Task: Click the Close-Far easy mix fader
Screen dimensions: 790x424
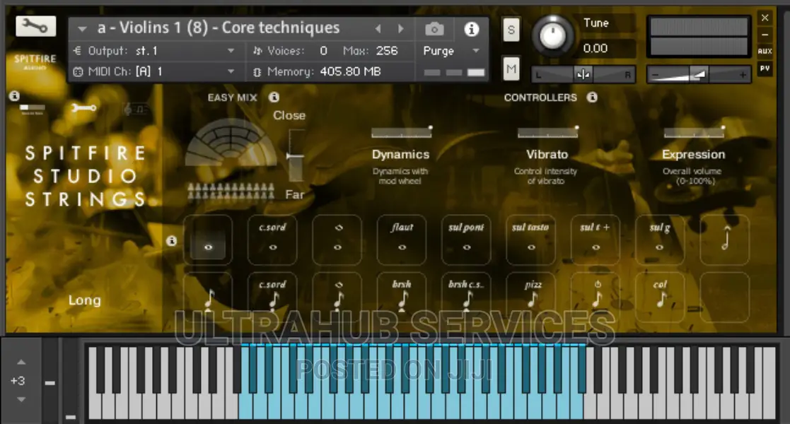Action: click(296, 155)
